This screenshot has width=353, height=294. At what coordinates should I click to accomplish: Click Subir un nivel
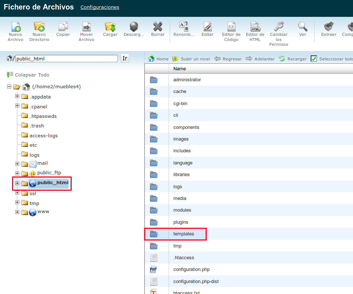[x=191, y=59]
